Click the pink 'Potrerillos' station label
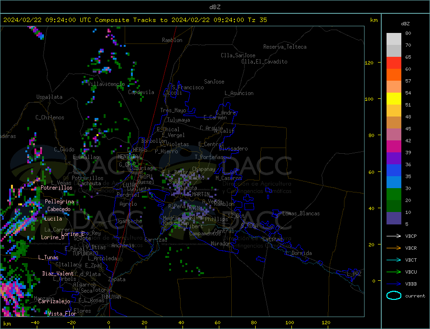The width and height of the screenshot is (430, 329). click(x=56, y=188)
